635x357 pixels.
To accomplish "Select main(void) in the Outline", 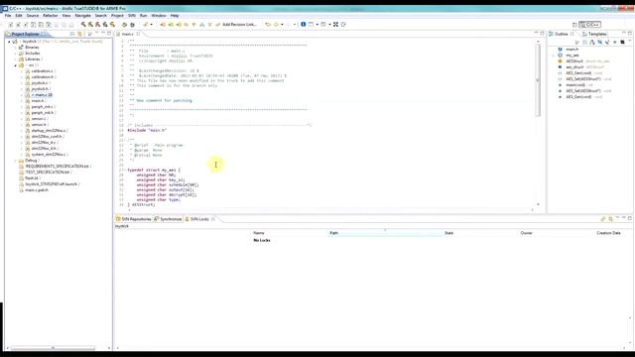I will pos(575,85).
